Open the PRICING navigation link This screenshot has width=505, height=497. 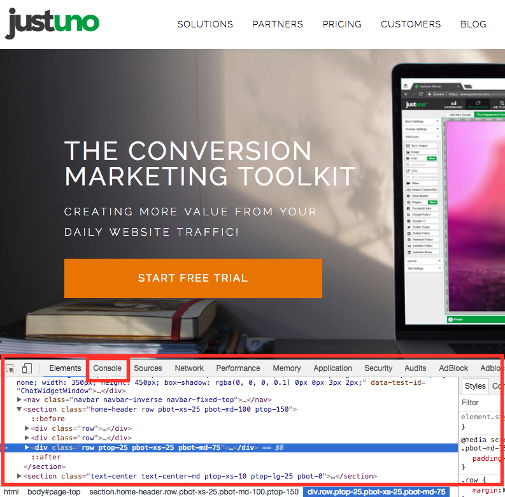pos(341,24)
